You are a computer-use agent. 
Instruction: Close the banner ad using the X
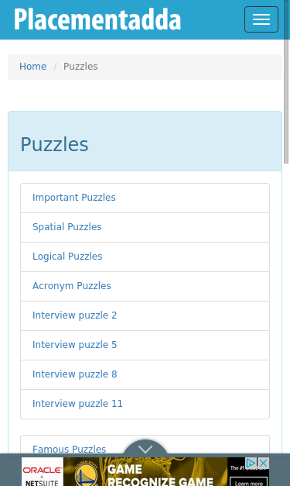point(263,463)
